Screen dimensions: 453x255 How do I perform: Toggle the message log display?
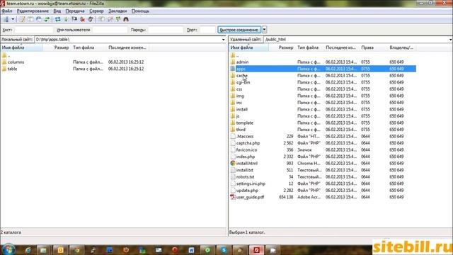point(22,19)
